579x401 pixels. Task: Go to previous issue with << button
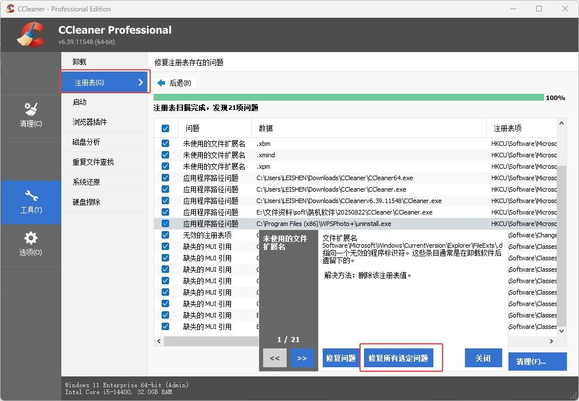click(x=274, y=358)
